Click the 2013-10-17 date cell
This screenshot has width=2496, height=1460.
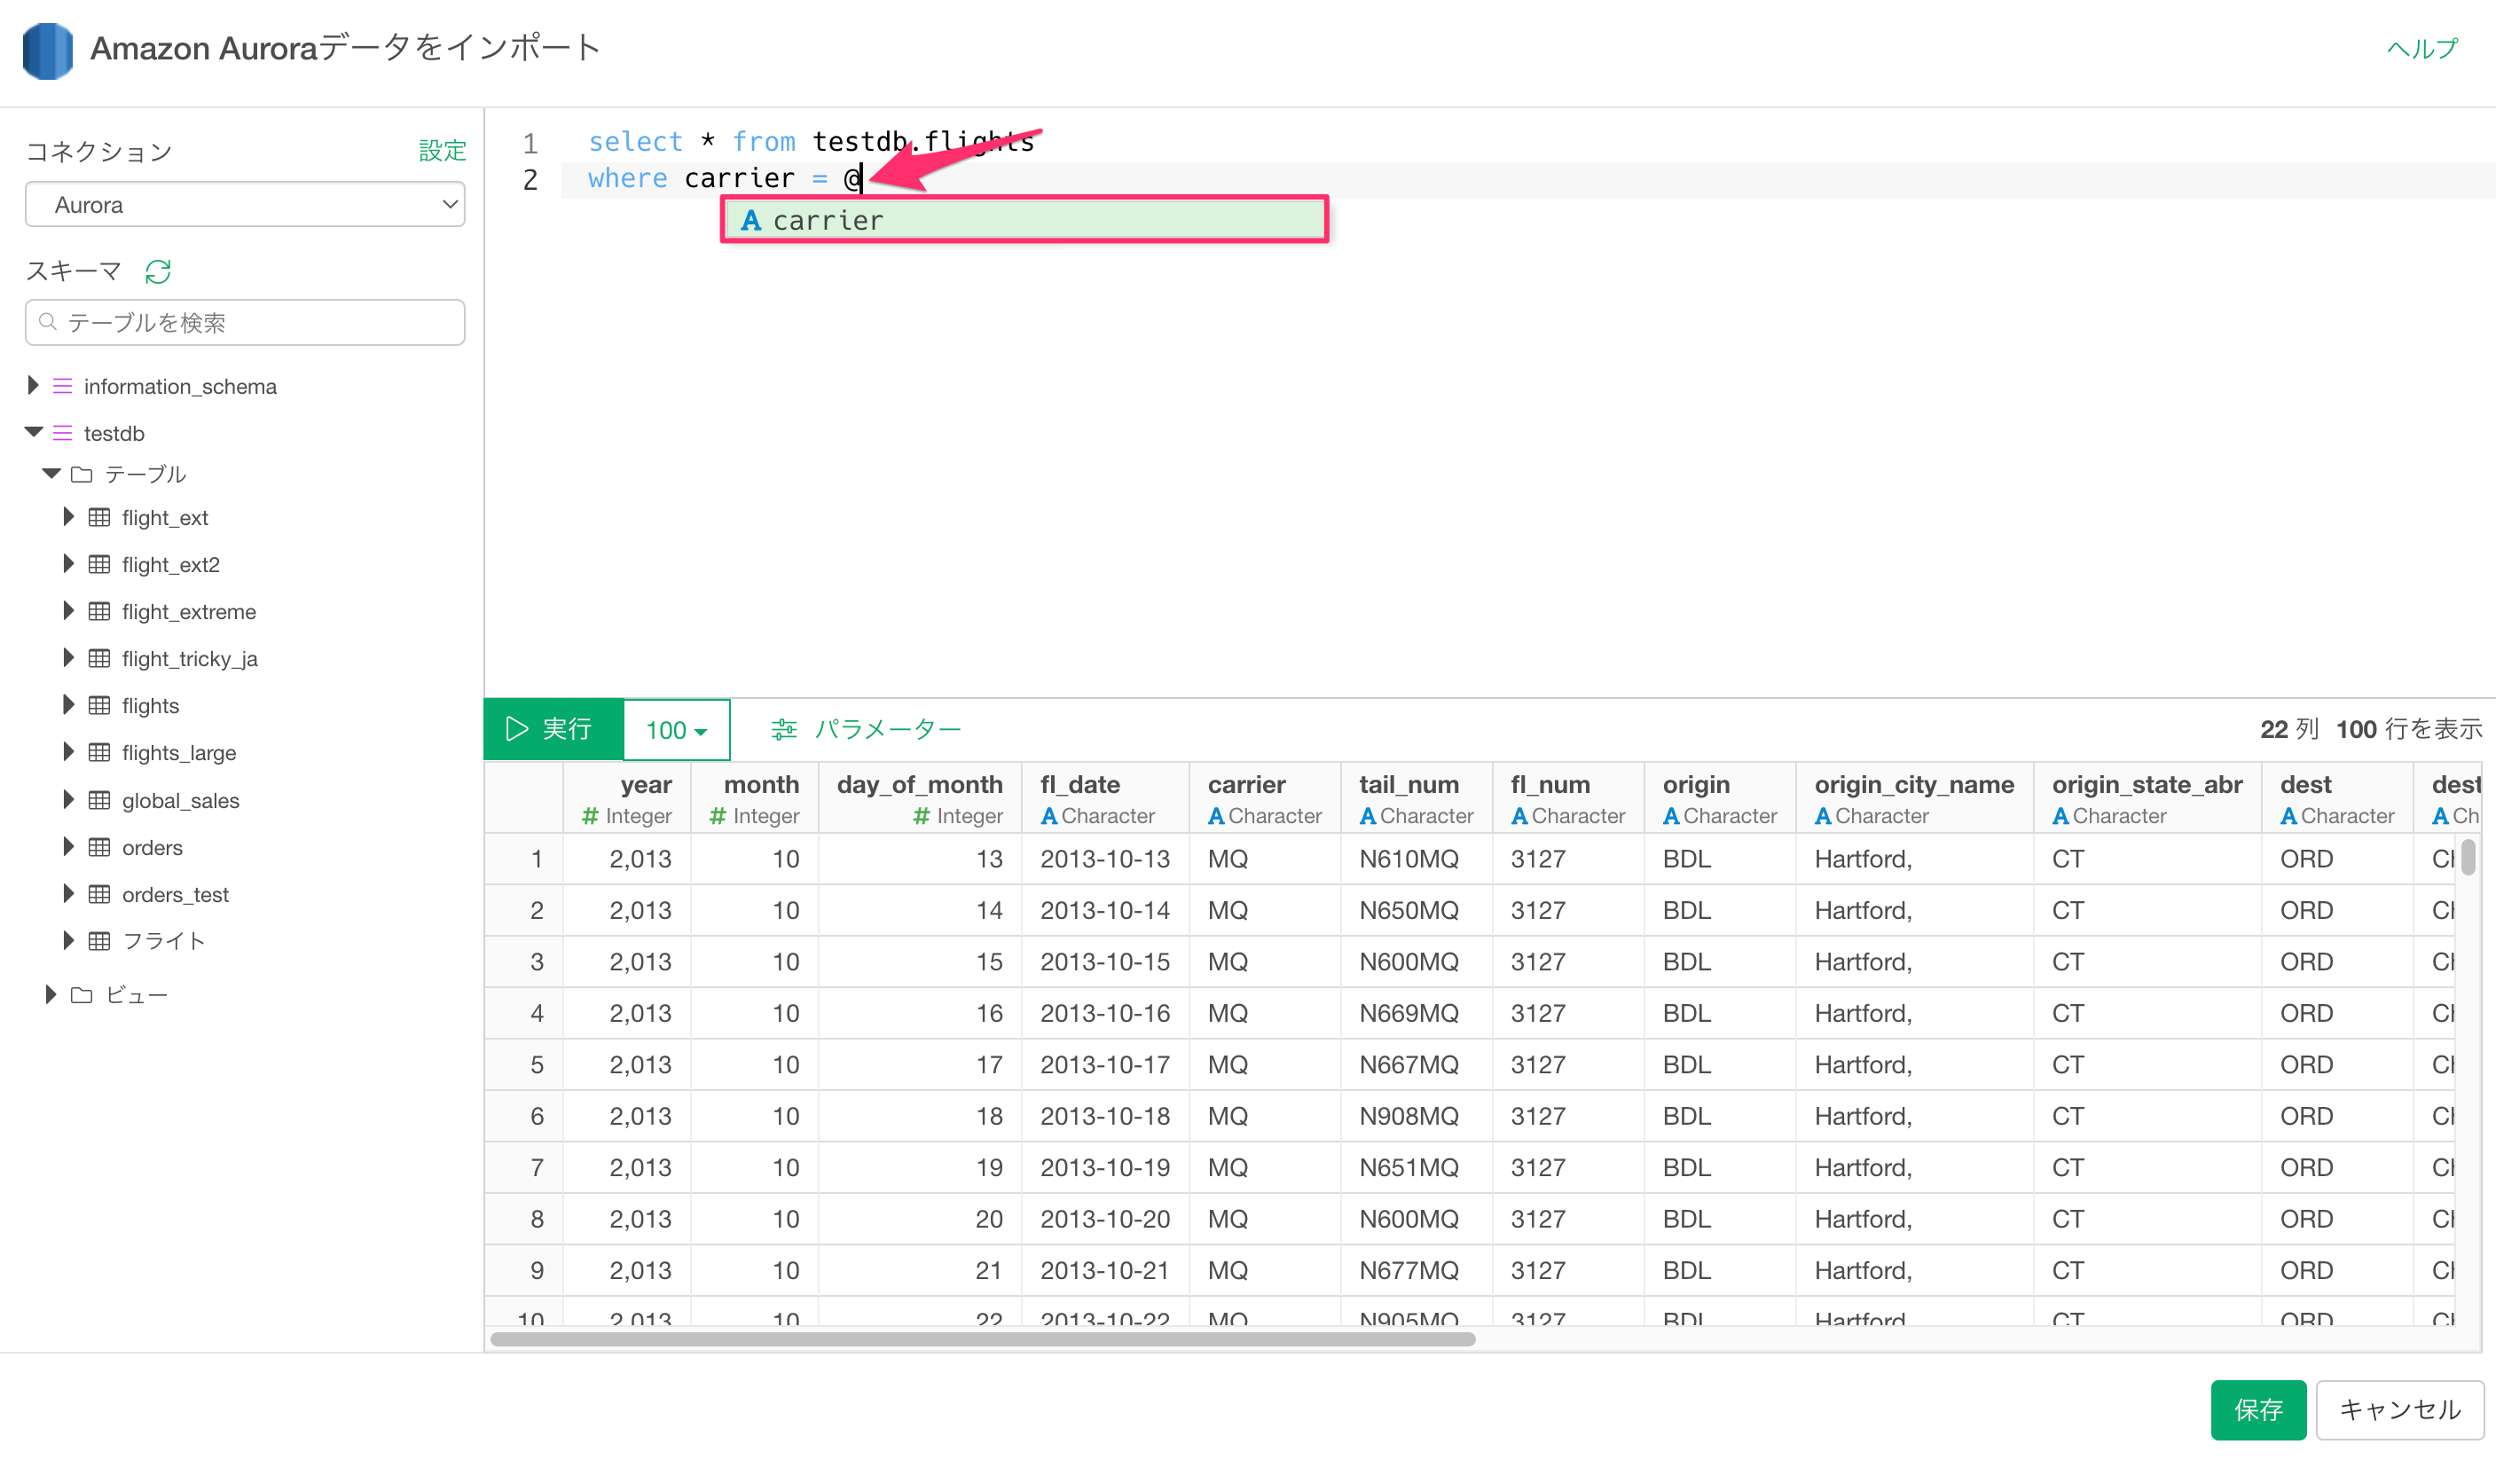pos(1105,1064)
